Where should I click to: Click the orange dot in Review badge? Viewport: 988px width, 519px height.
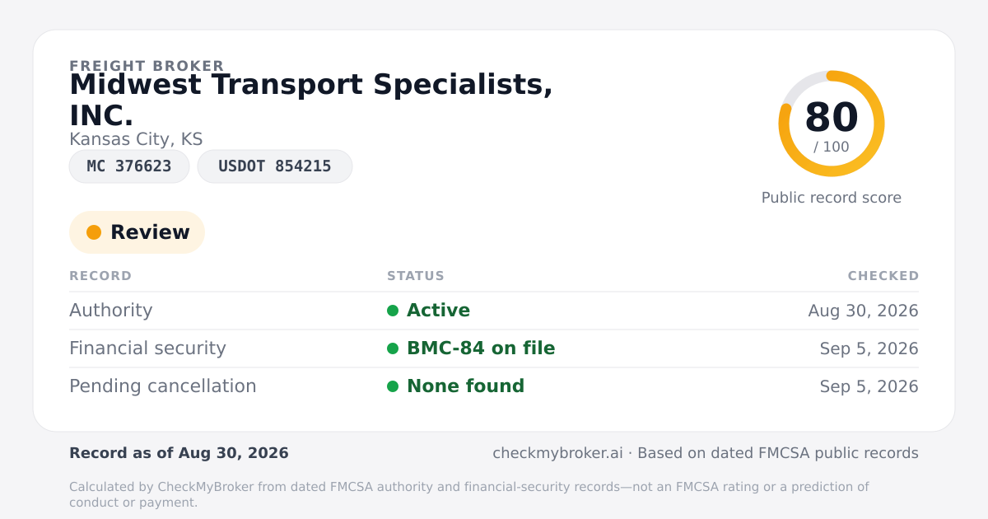[x=94, y=232]
